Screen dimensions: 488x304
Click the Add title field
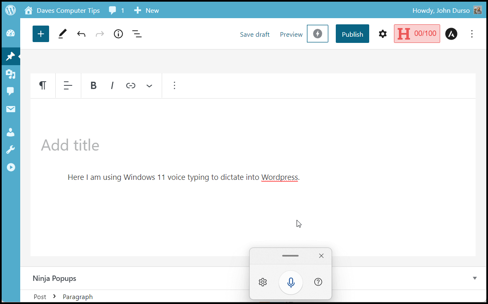coord(70,145)
